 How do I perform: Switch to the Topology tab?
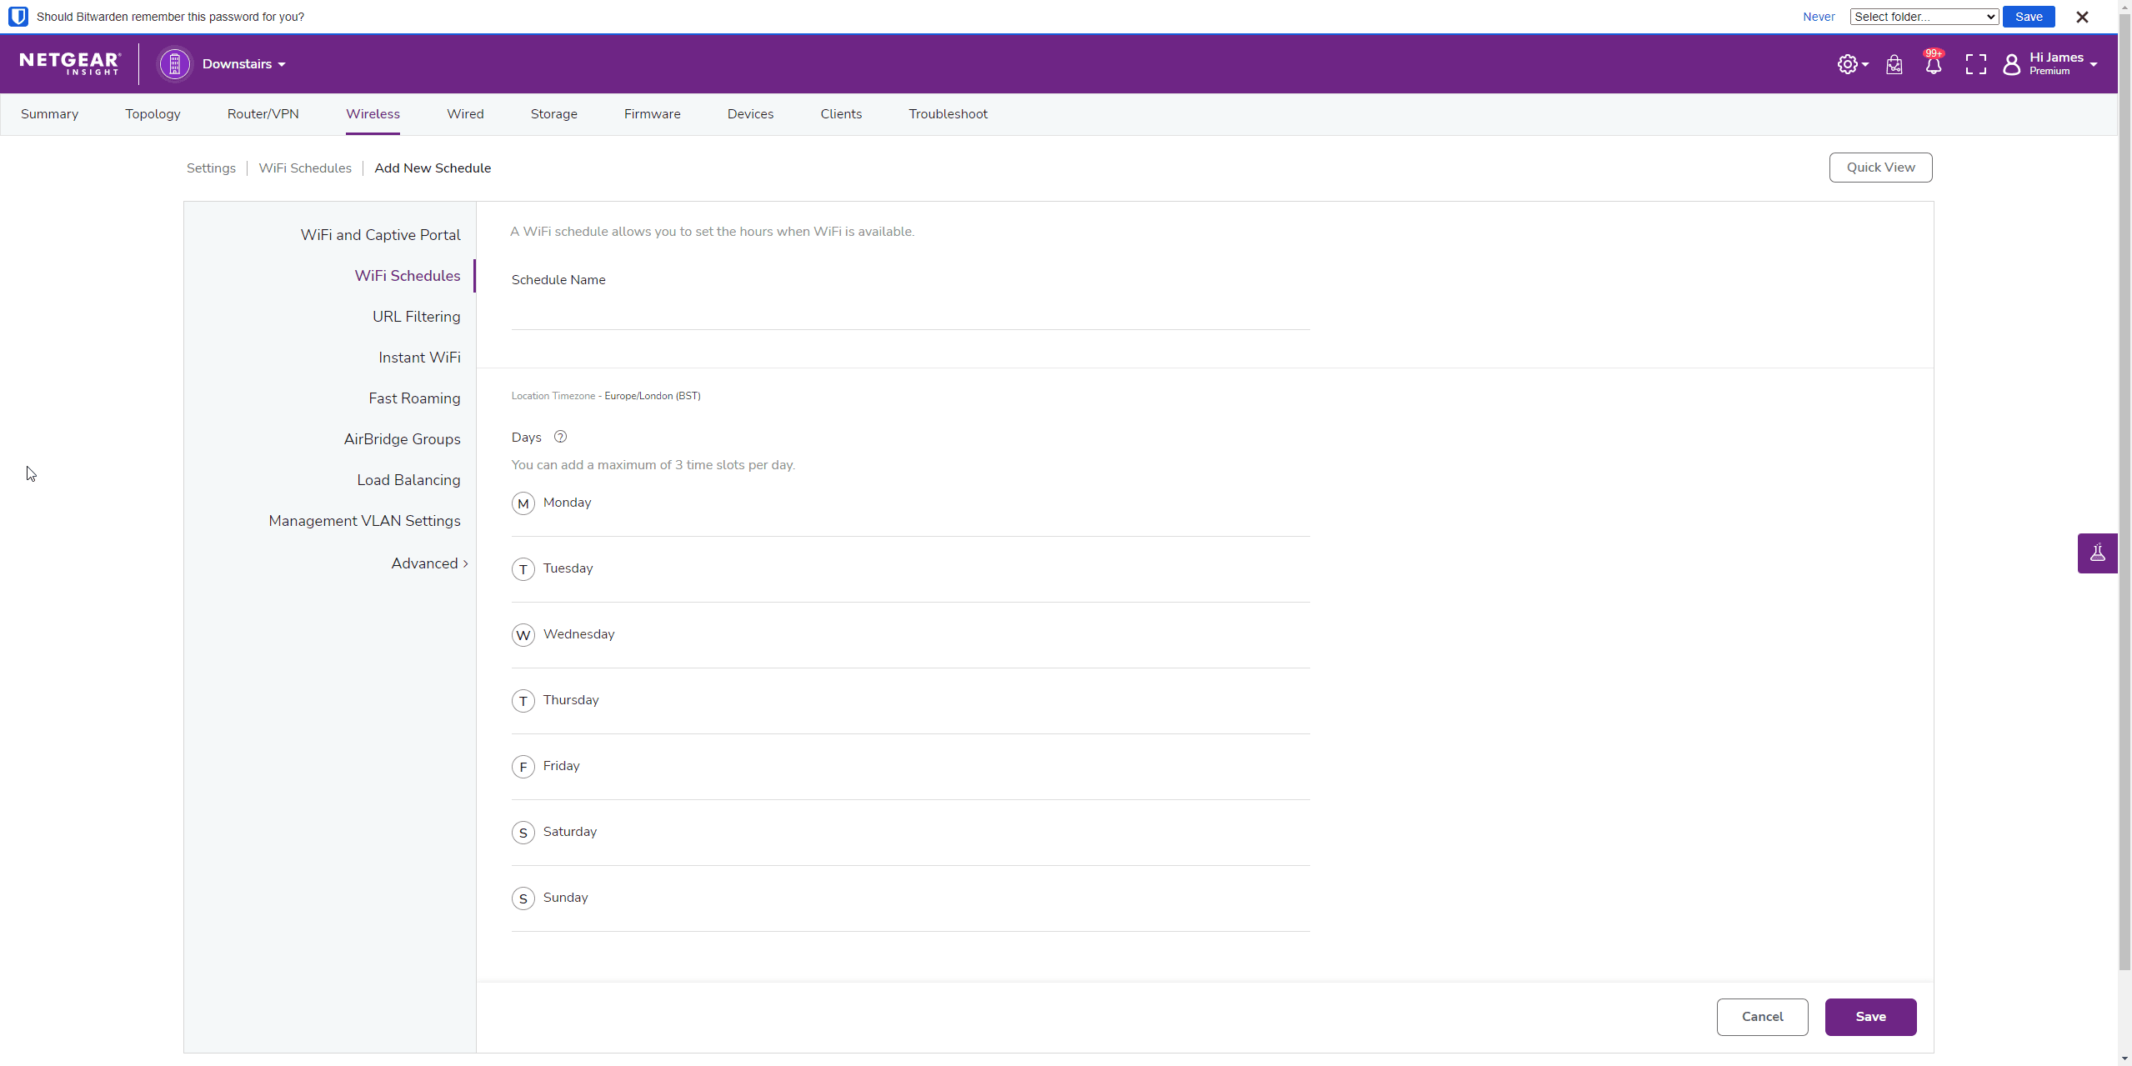pos(153,114)
